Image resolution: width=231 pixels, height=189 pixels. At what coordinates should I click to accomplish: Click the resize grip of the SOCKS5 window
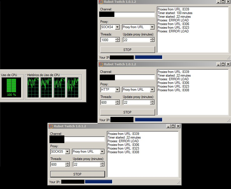pyautogui.click(x=179, y=183)
